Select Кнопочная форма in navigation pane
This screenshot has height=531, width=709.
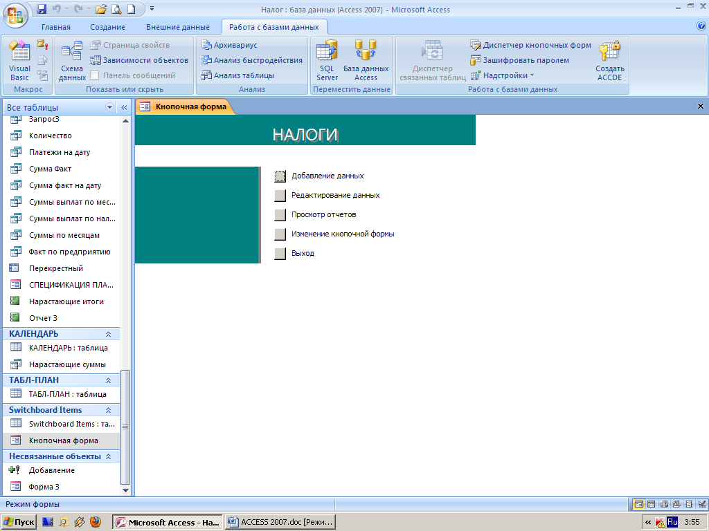[62, 440]
